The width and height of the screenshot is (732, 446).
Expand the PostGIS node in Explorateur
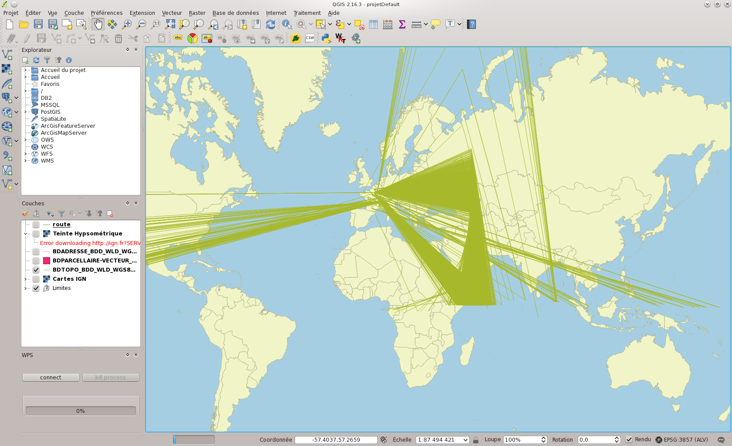[25, 112]
